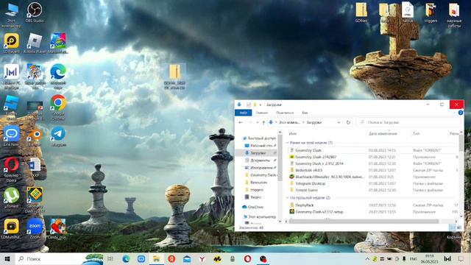
Task: Select Быстрый доступ in navigation pane
Action: pyautogui.click(x=260, y=138)
